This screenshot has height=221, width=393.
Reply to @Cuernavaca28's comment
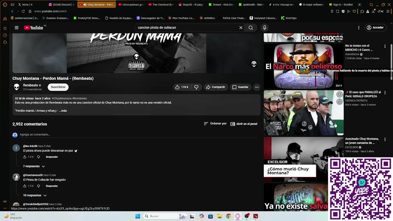click(52, 186)
